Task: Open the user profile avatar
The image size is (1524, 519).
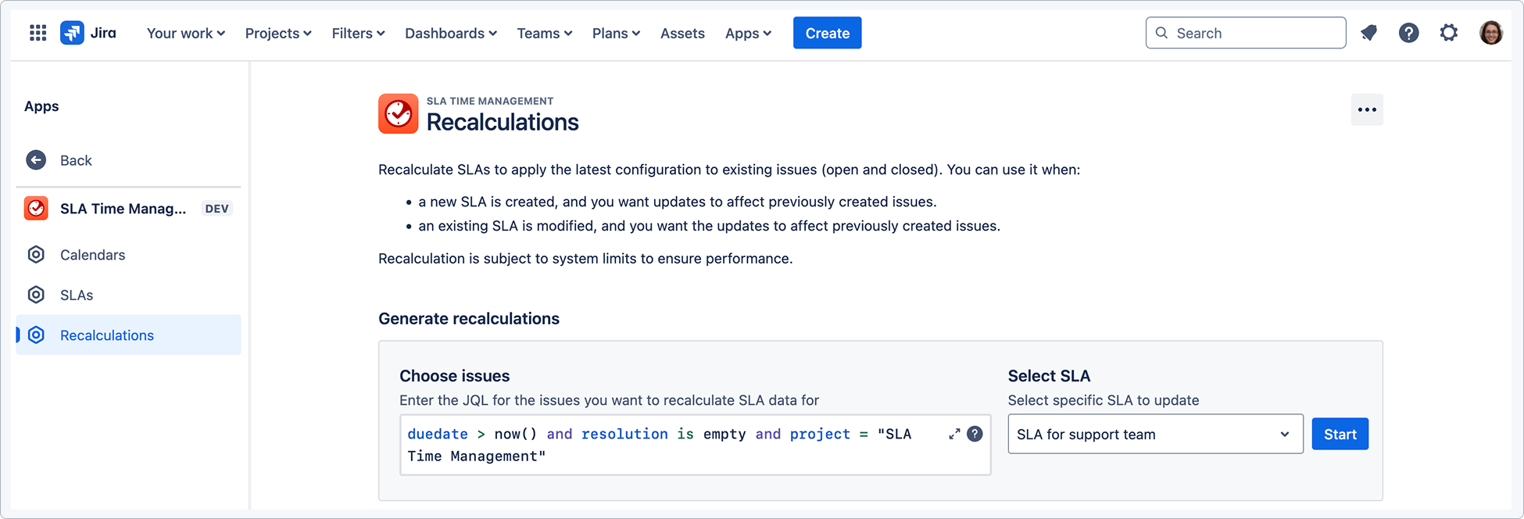Action: 1490,33
